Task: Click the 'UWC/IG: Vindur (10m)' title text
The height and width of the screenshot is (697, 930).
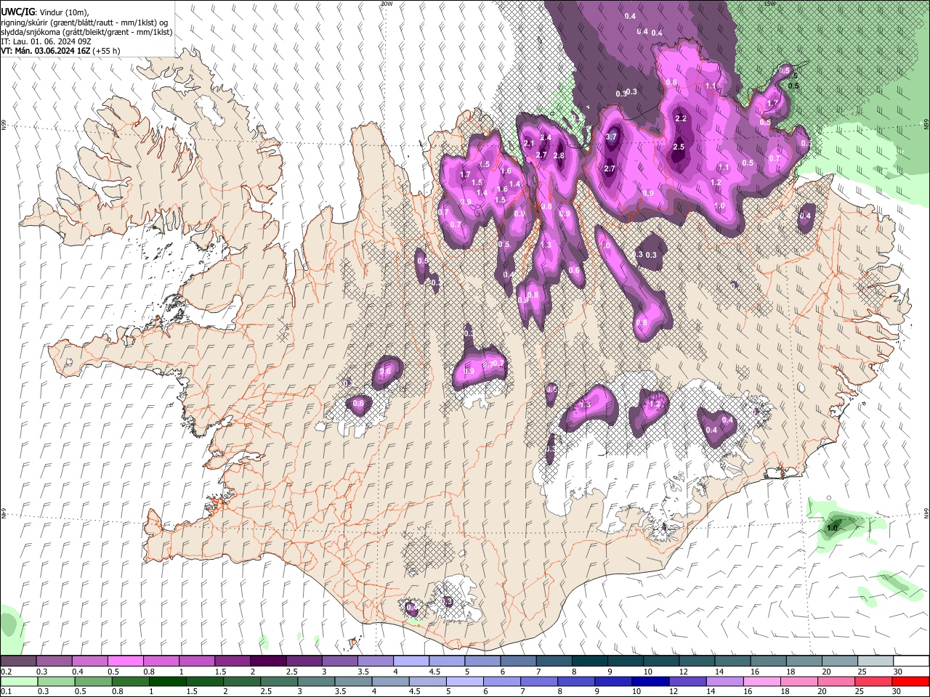Action: point(44,13)
